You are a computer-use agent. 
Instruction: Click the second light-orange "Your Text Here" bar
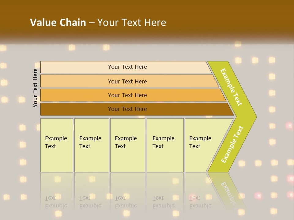tap(127, 81)
